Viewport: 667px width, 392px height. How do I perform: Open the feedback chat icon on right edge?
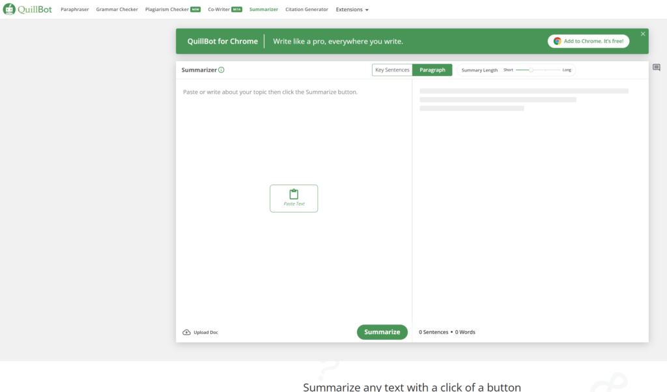pos(657,67)
